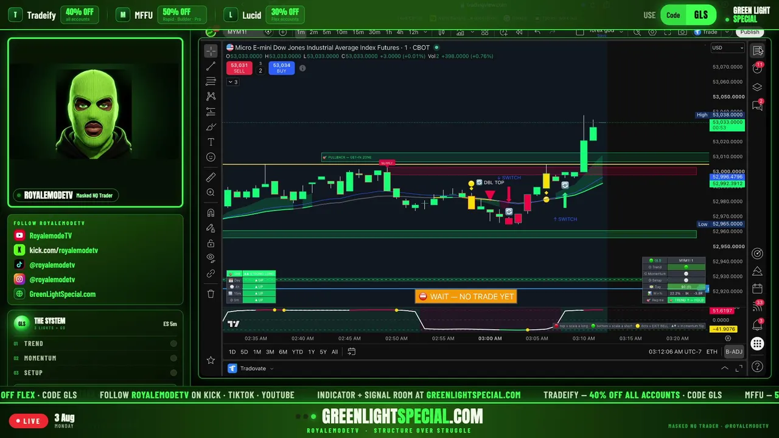Select the zoom in tool
This screenshot has height=438, width=779.
pyautogui.click(x=211, y=192)
